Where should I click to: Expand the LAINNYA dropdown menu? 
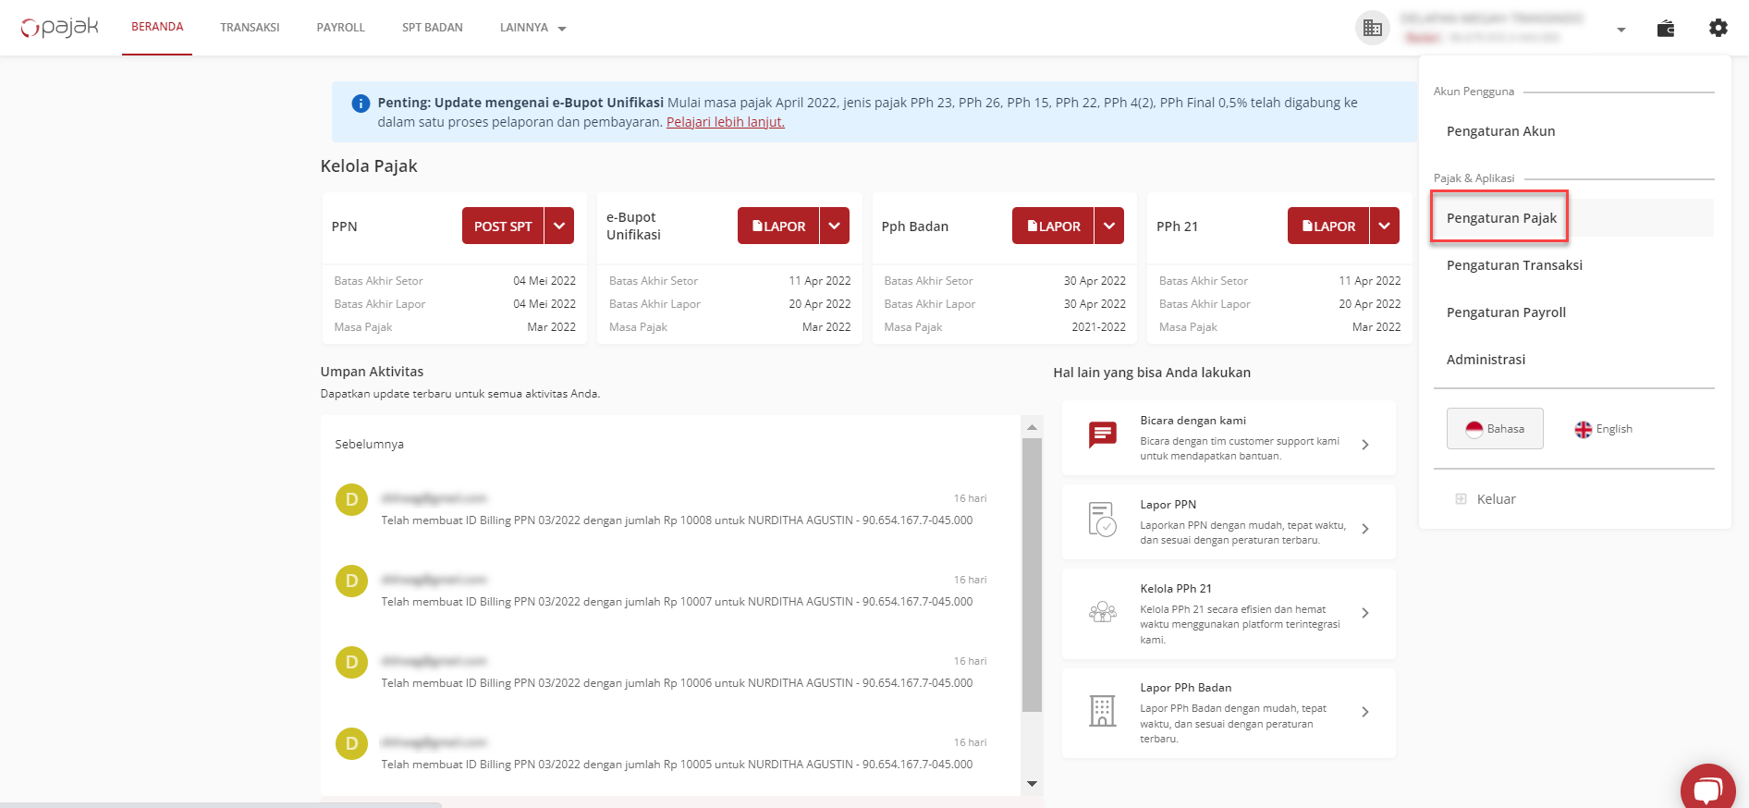click(x=533, y=28)
